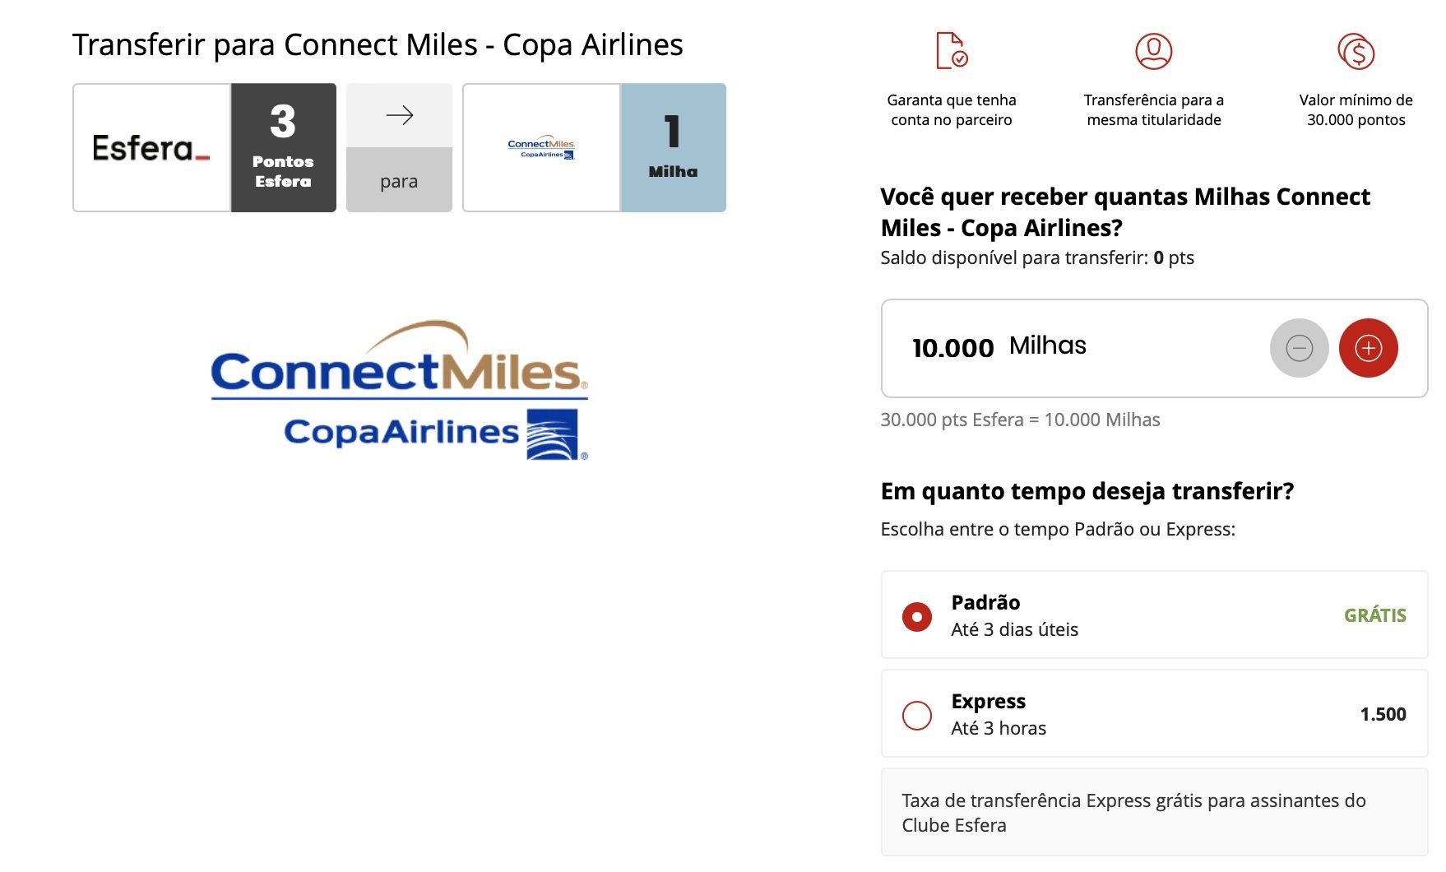Click the 1.500 fee on Express option
Screen dimensions: 1446x872
[x=1383, y=714]
